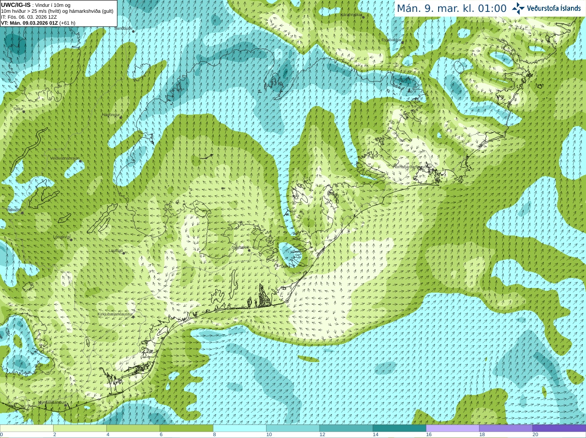
Task: Click the 'Hornafjarðarflugvöllur' place label
Action: click(412, 167)
